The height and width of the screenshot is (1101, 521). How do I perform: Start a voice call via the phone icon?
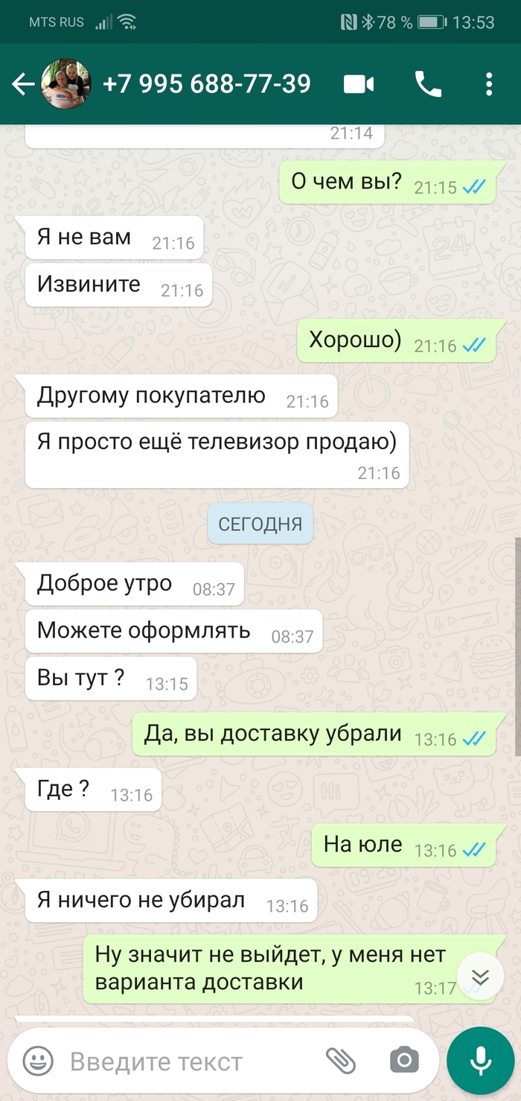coord(428,84)
